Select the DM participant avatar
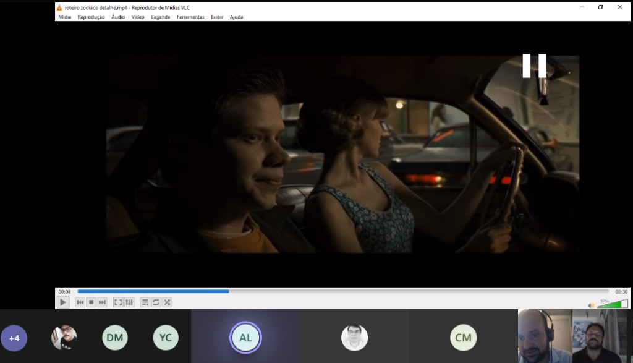 [x=114, y=338]
